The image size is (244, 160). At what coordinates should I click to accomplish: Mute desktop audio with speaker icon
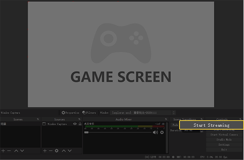155,132
